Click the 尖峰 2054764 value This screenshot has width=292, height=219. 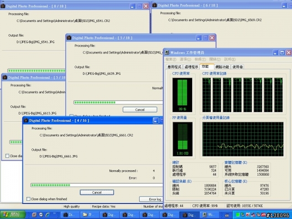210,193
